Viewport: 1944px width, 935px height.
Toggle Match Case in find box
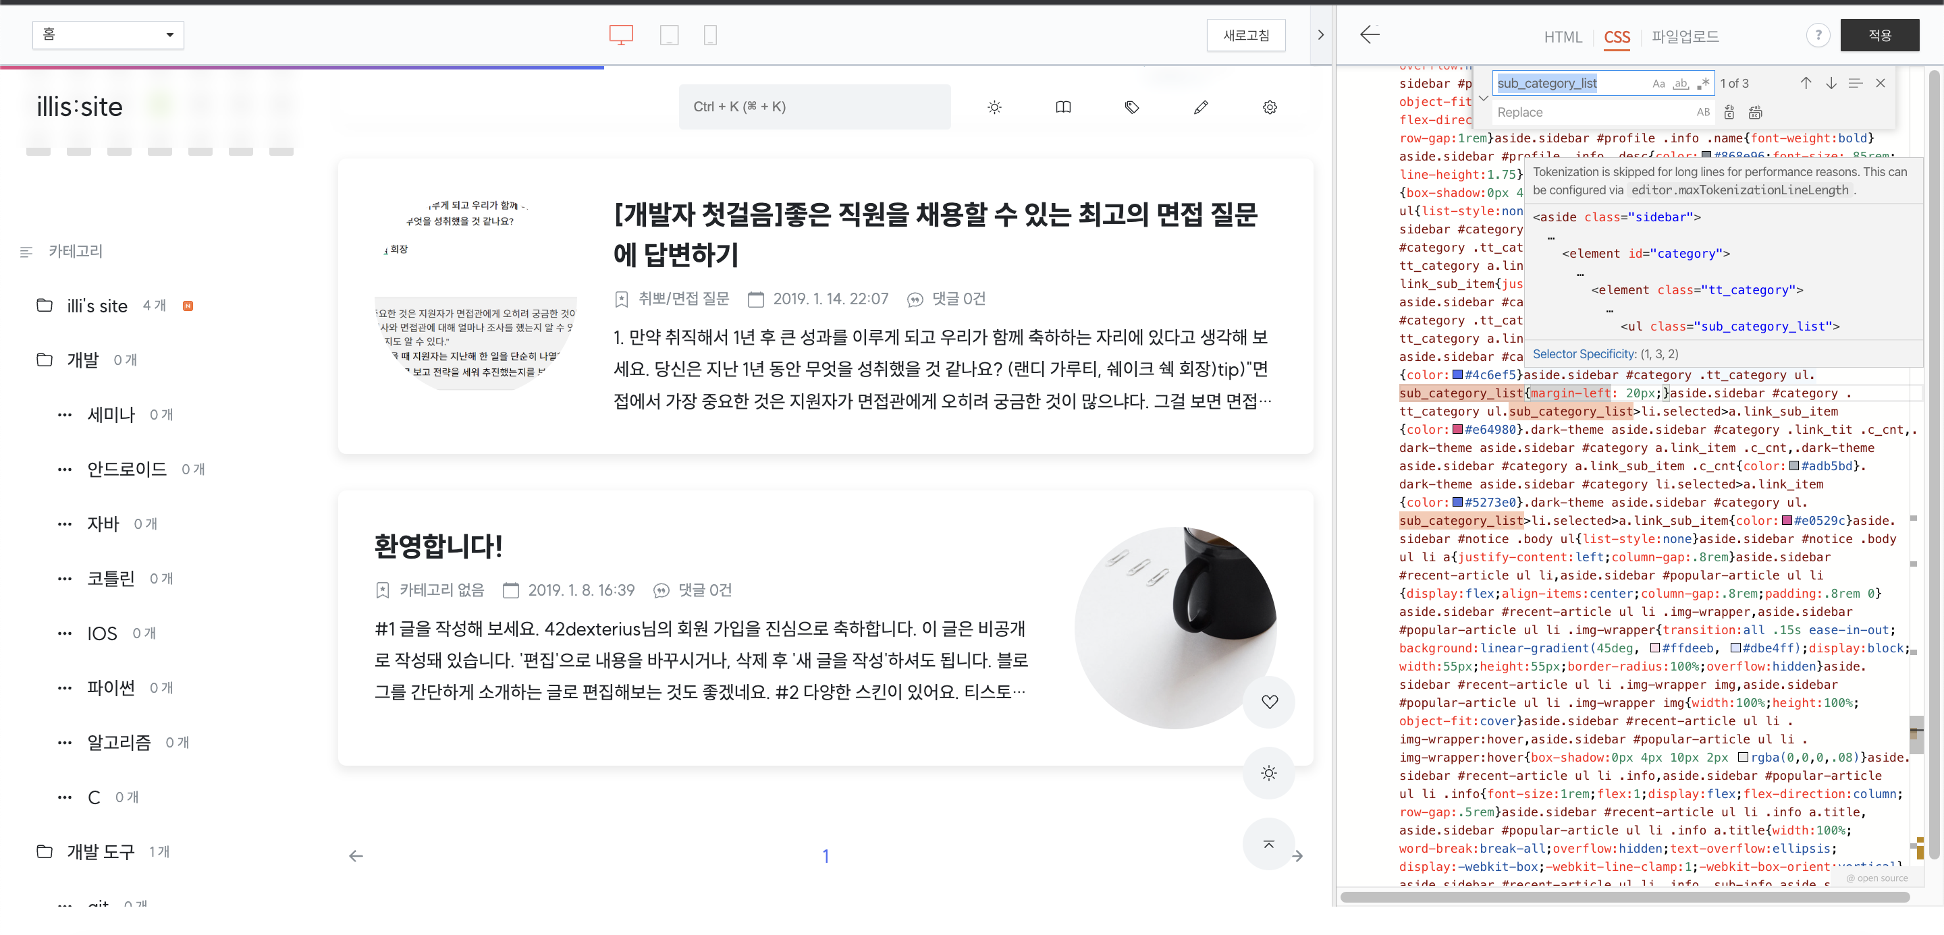(1658, 84)
